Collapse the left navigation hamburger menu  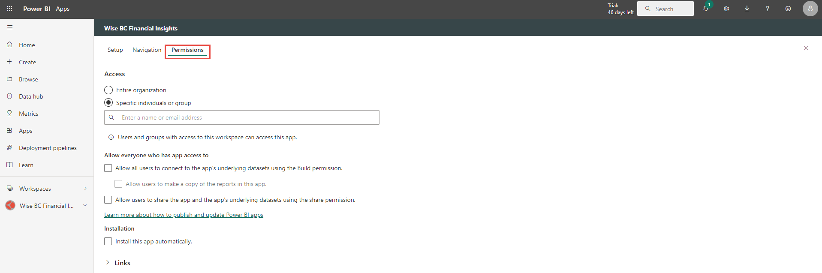tap(10, 27)
